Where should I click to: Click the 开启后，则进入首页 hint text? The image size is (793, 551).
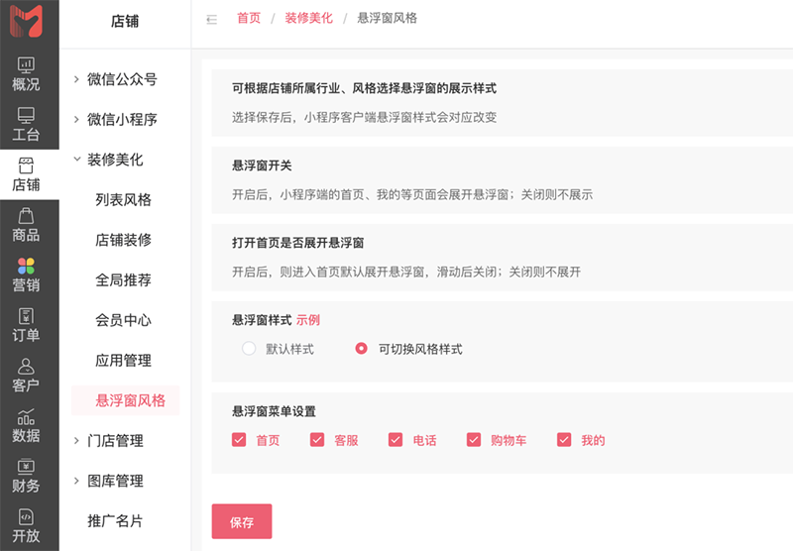pos(406,272)
